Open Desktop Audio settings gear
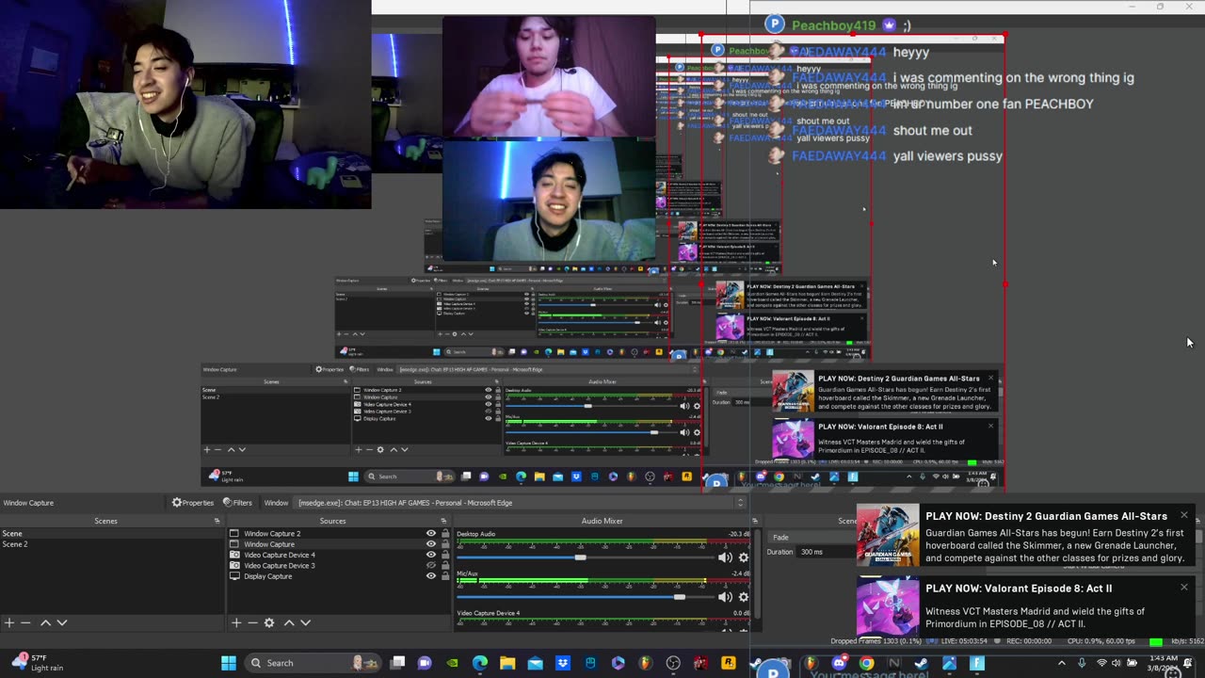 (743, 557)
